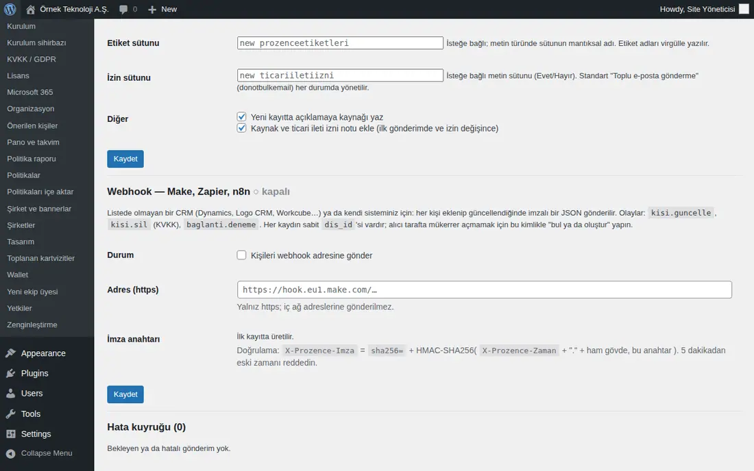Open the Lisans menu item
Screen dimensions: 754x471
[18, 75]
